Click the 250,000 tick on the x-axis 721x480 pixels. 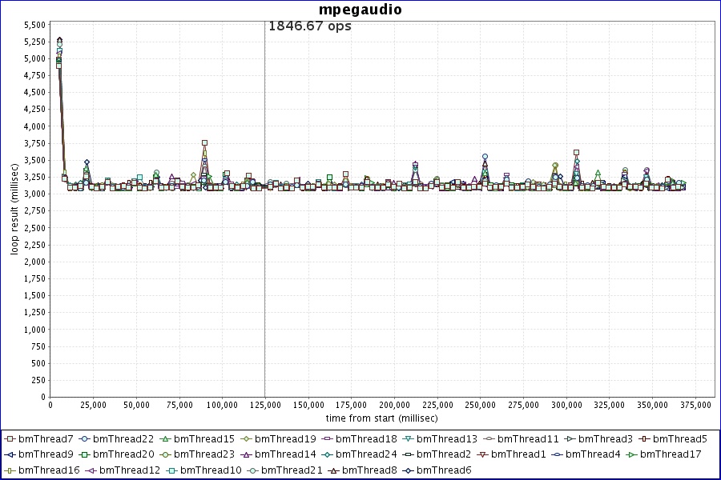(480, 406)
